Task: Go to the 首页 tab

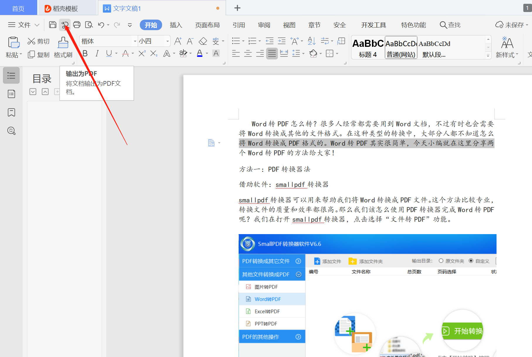Action: click(18, 8)
